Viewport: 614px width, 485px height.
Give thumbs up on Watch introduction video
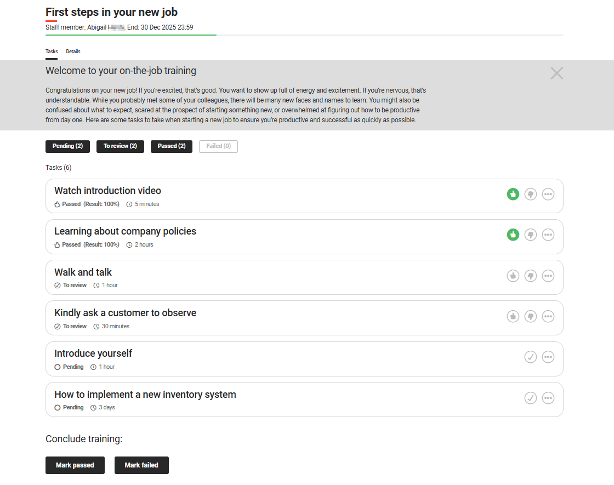tap(513, 194)
